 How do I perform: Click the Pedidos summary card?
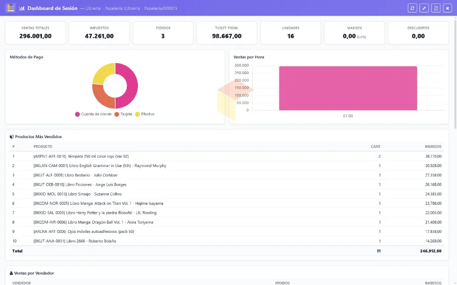coord(163,33)
